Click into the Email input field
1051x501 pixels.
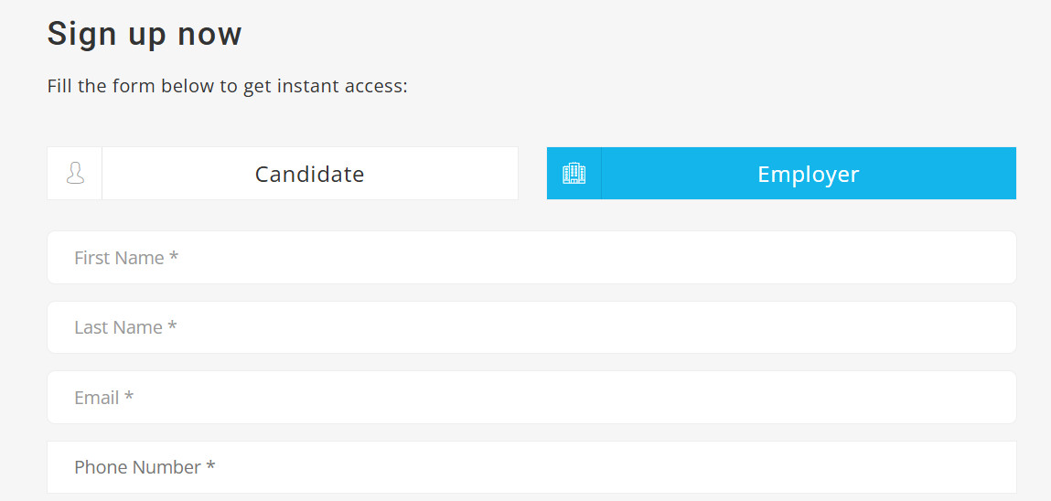[x=531, y=397]
